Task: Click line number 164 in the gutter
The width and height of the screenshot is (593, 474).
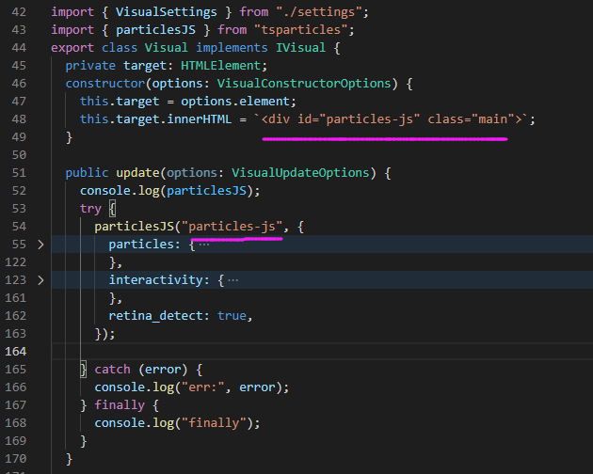Action: click(16, 352)
